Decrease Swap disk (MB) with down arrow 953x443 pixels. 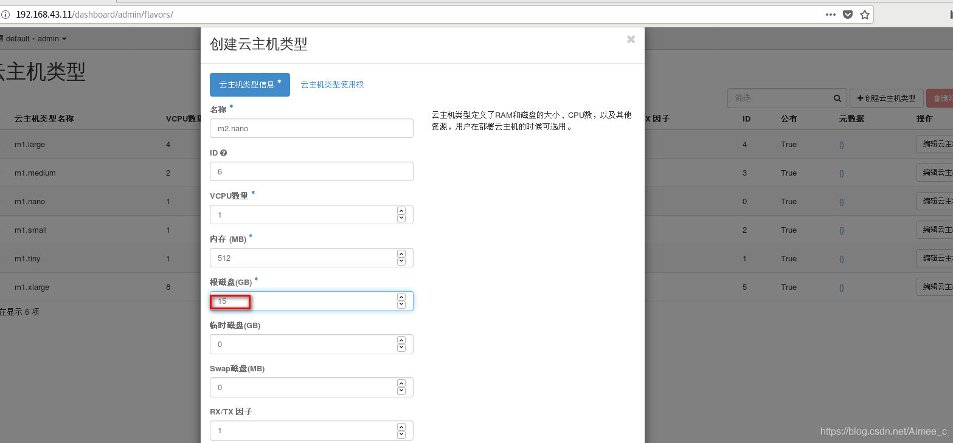pos(401,391)
